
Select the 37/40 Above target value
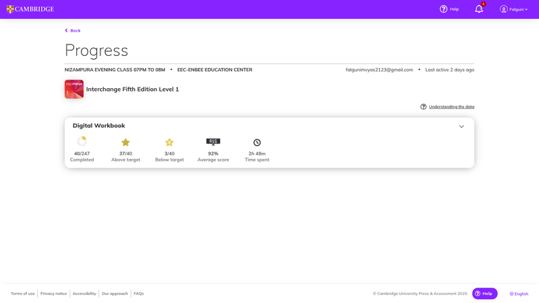click(125, 154)
